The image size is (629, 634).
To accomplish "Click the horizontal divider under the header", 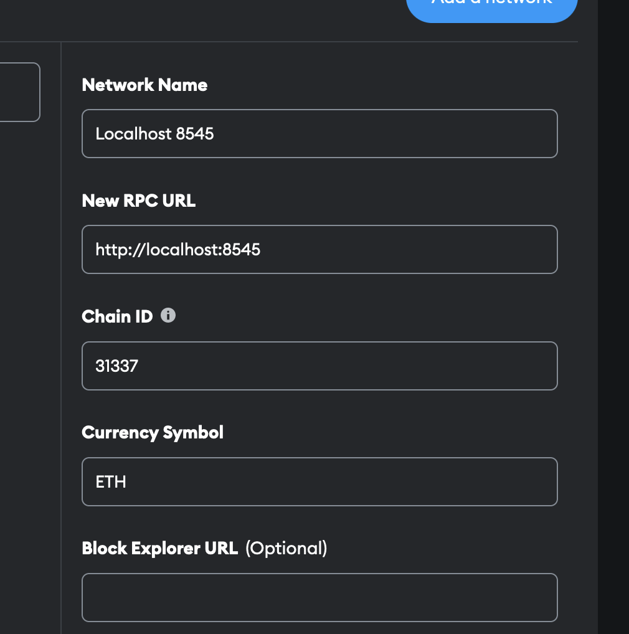I will pyautogui.click(x=289, y=42).
